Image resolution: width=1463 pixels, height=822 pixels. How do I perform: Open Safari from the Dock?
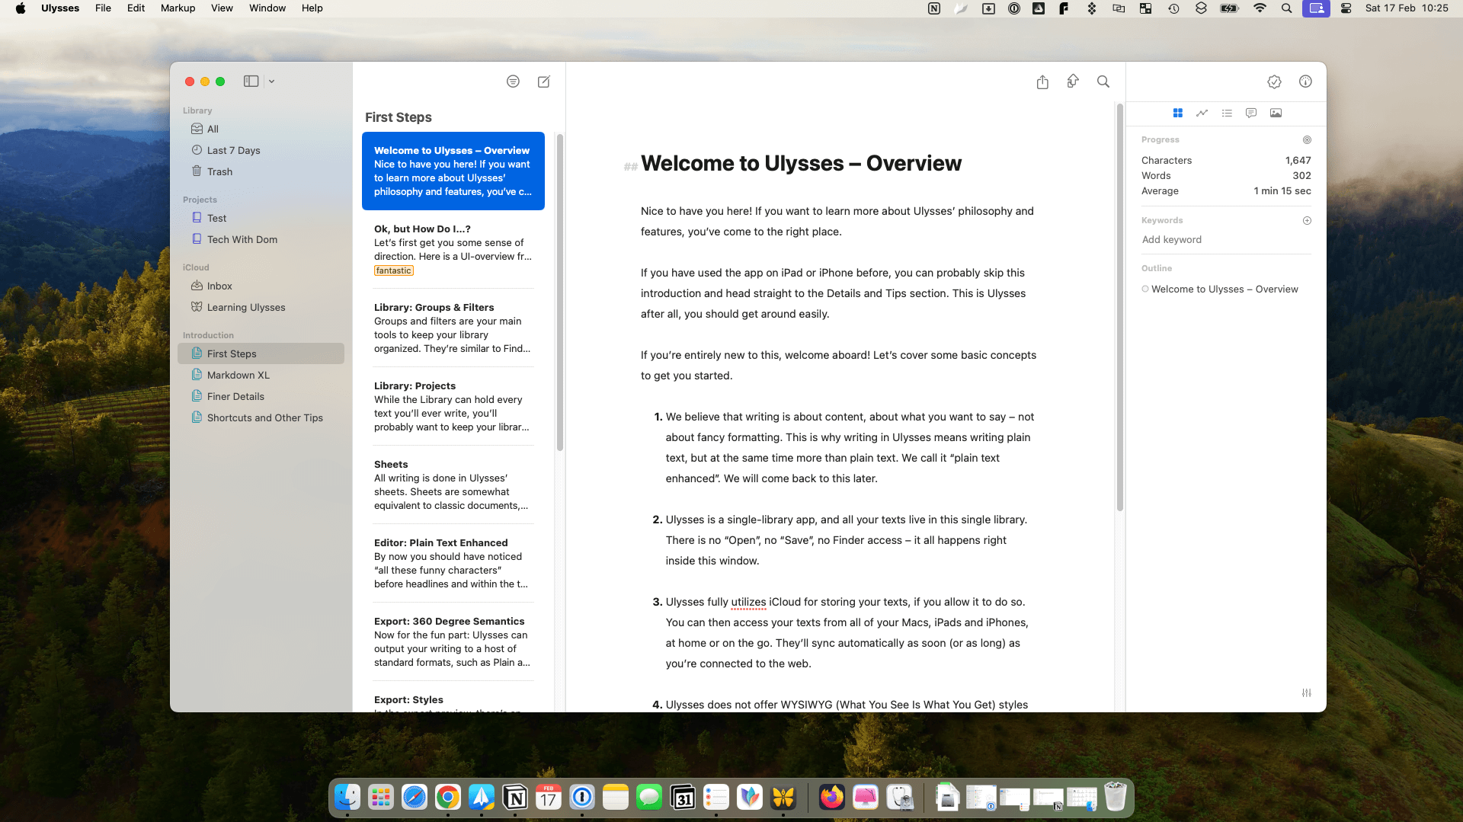click(414, 797)
